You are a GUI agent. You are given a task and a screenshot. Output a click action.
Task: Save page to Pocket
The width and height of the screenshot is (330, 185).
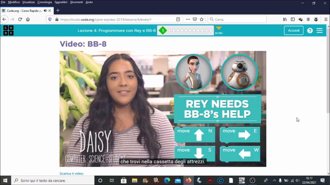point(195,19)
